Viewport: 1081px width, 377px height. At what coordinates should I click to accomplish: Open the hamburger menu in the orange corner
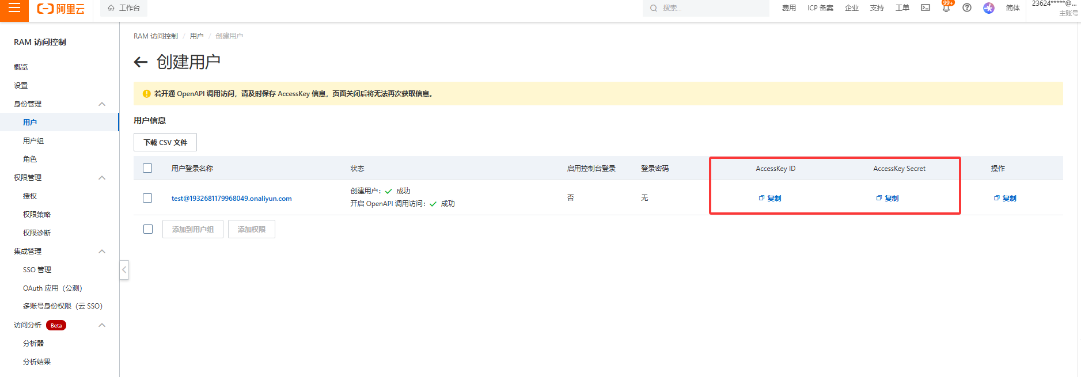pos(14,8)
